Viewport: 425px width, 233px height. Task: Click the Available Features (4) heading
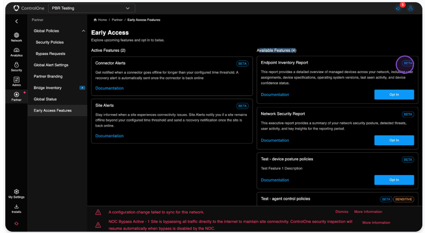click(x=276, y=50)
